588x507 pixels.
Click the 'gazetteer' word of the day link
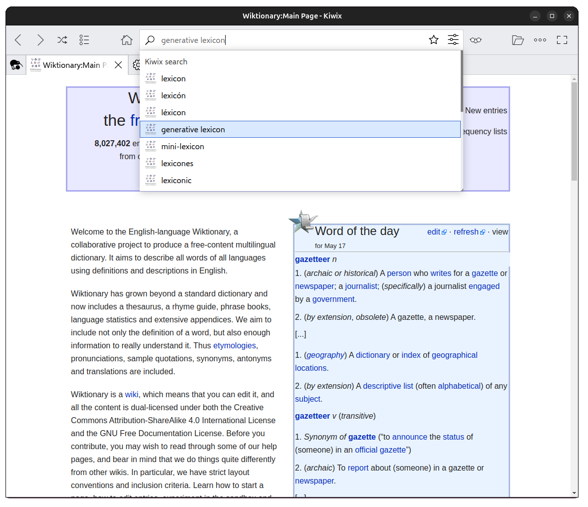coord(312,259)
